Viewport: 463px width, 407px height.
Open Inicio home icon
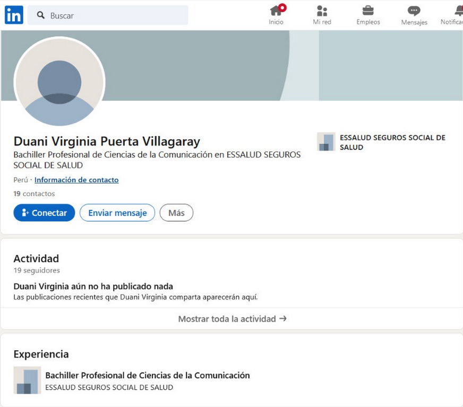[276, 11]
